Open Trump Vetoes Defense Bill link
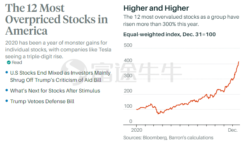Image resolution: width=243 pixels, height=145 pixels. point(42,101)
